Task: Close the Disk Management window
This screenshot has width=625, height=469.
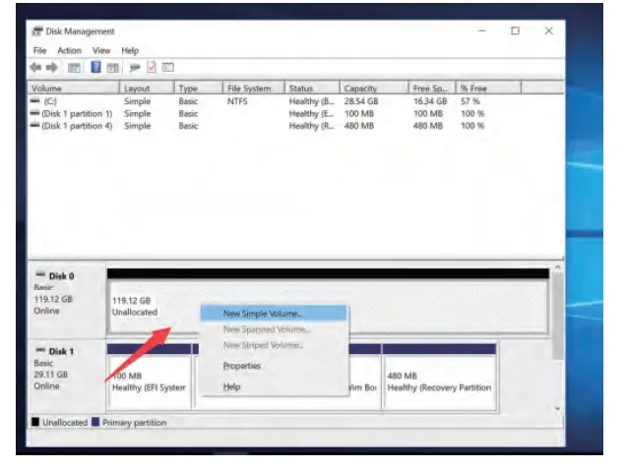Action: click(549, 30)
